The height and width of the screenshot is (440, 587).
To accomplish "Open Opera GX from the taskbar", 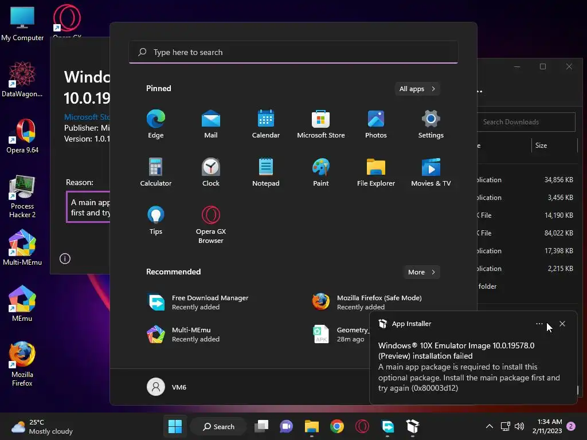I will coord(362,426).
